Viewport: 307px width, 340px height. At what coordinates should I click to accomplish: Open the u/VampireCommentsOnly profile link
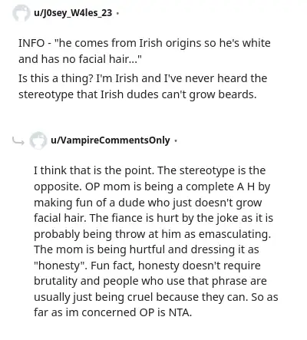(x=111, y=140)
